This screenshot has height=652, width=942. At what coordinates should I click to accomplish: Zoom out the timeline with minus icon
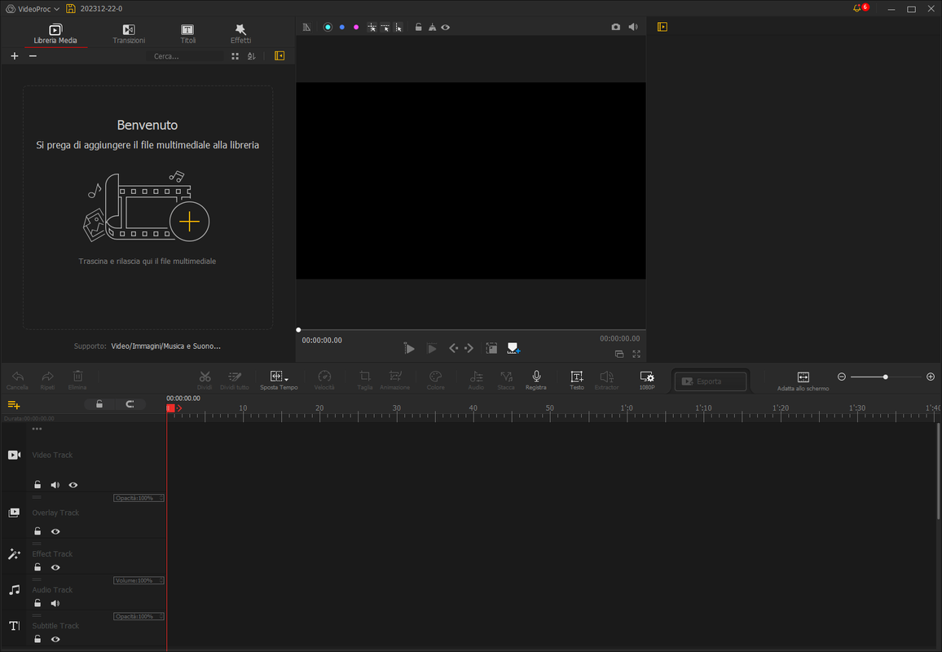842,377
